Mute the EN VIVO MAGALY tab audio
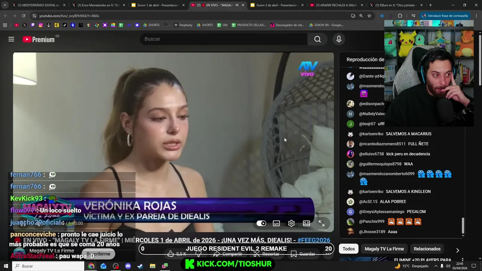 coord(237,5)
